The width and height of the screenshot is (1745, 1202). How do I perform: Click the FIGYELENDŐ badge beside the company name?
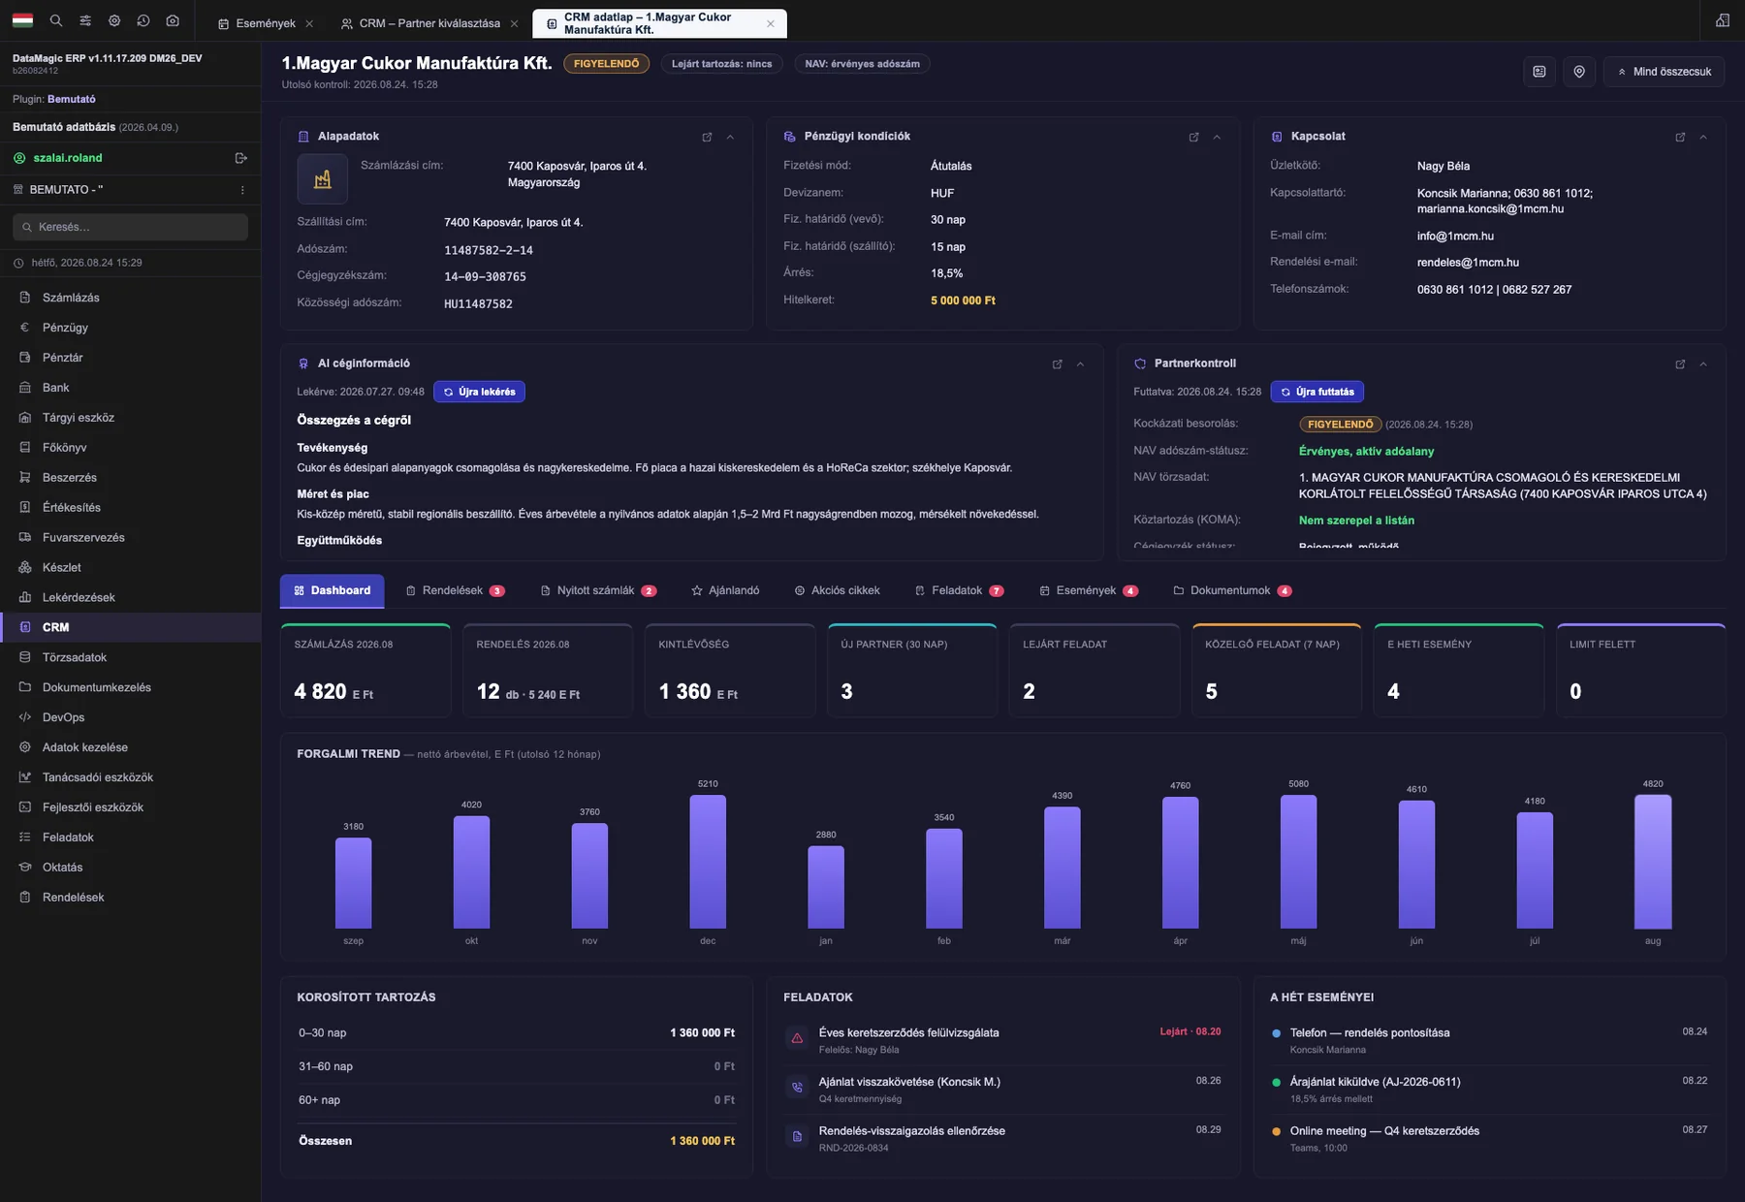pyautogui.click(x=607, y=64)
